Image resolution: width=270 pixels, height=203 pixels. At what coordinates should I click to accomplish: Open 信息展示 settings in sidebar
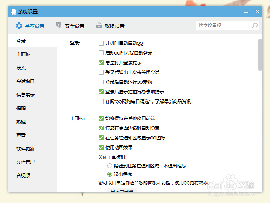coord(33,95)
